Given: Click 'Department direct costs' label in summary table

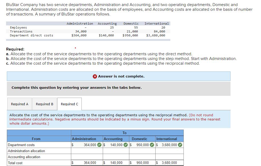Looking at the screenshot, I should [x=32, y=35].
